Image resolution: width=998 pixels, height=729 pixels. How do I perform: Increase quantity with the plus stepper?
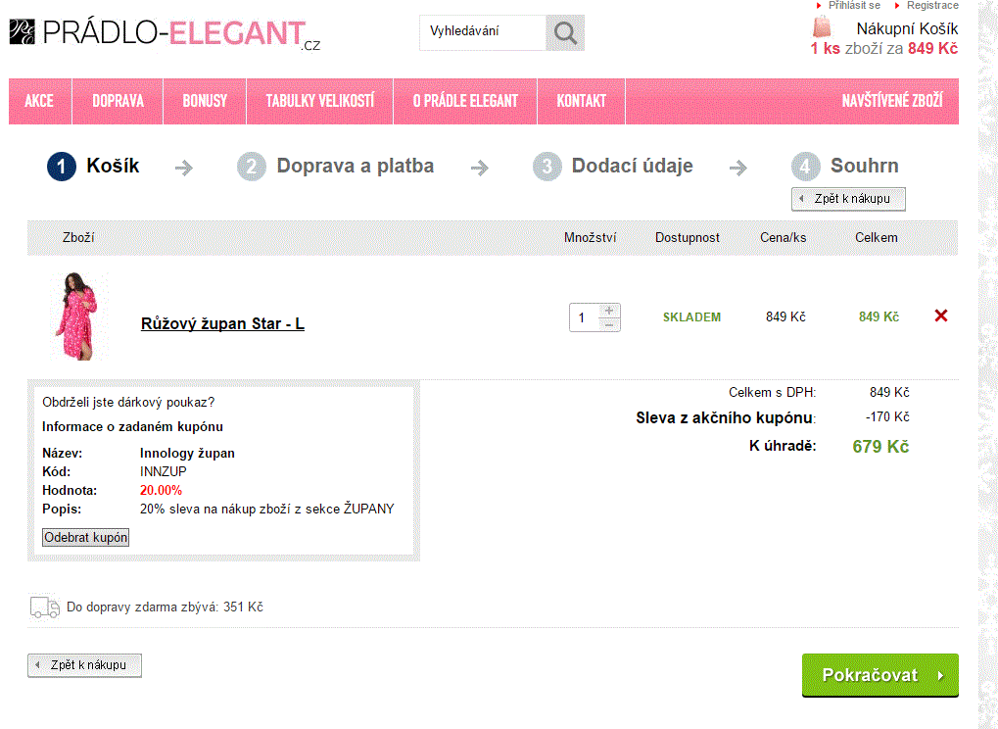coord(609,311)
